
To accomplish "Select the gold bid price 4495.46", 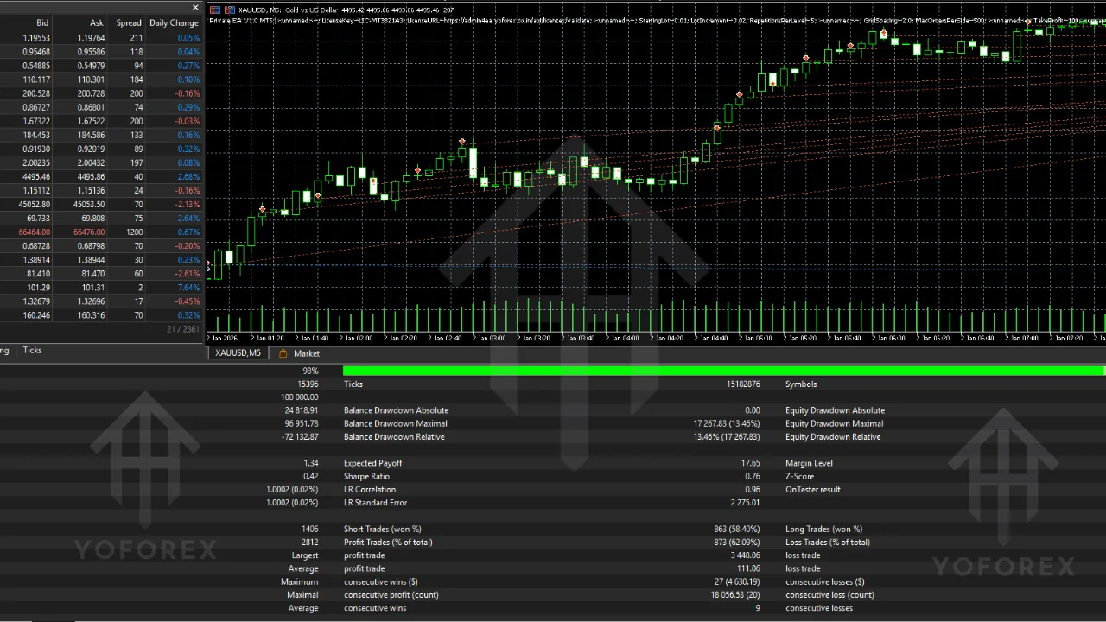I will coord(36,176).
